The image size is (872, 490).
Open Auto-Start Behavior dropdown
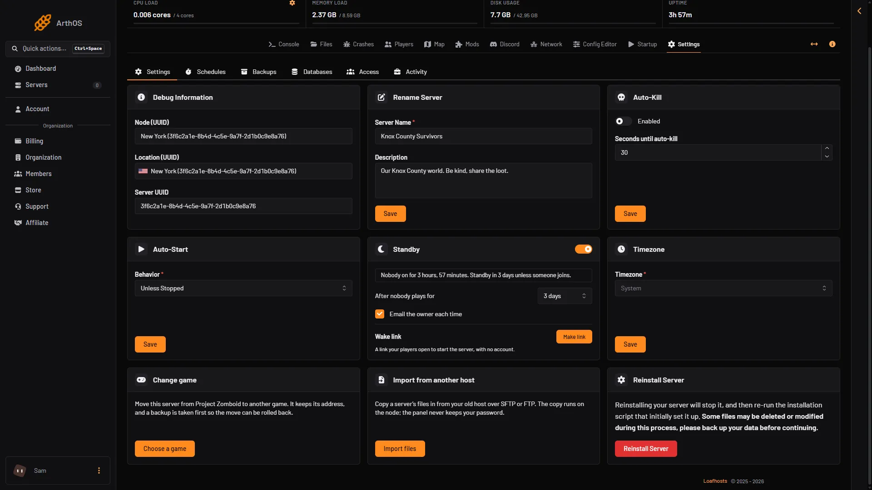click(x=243, y=288)
